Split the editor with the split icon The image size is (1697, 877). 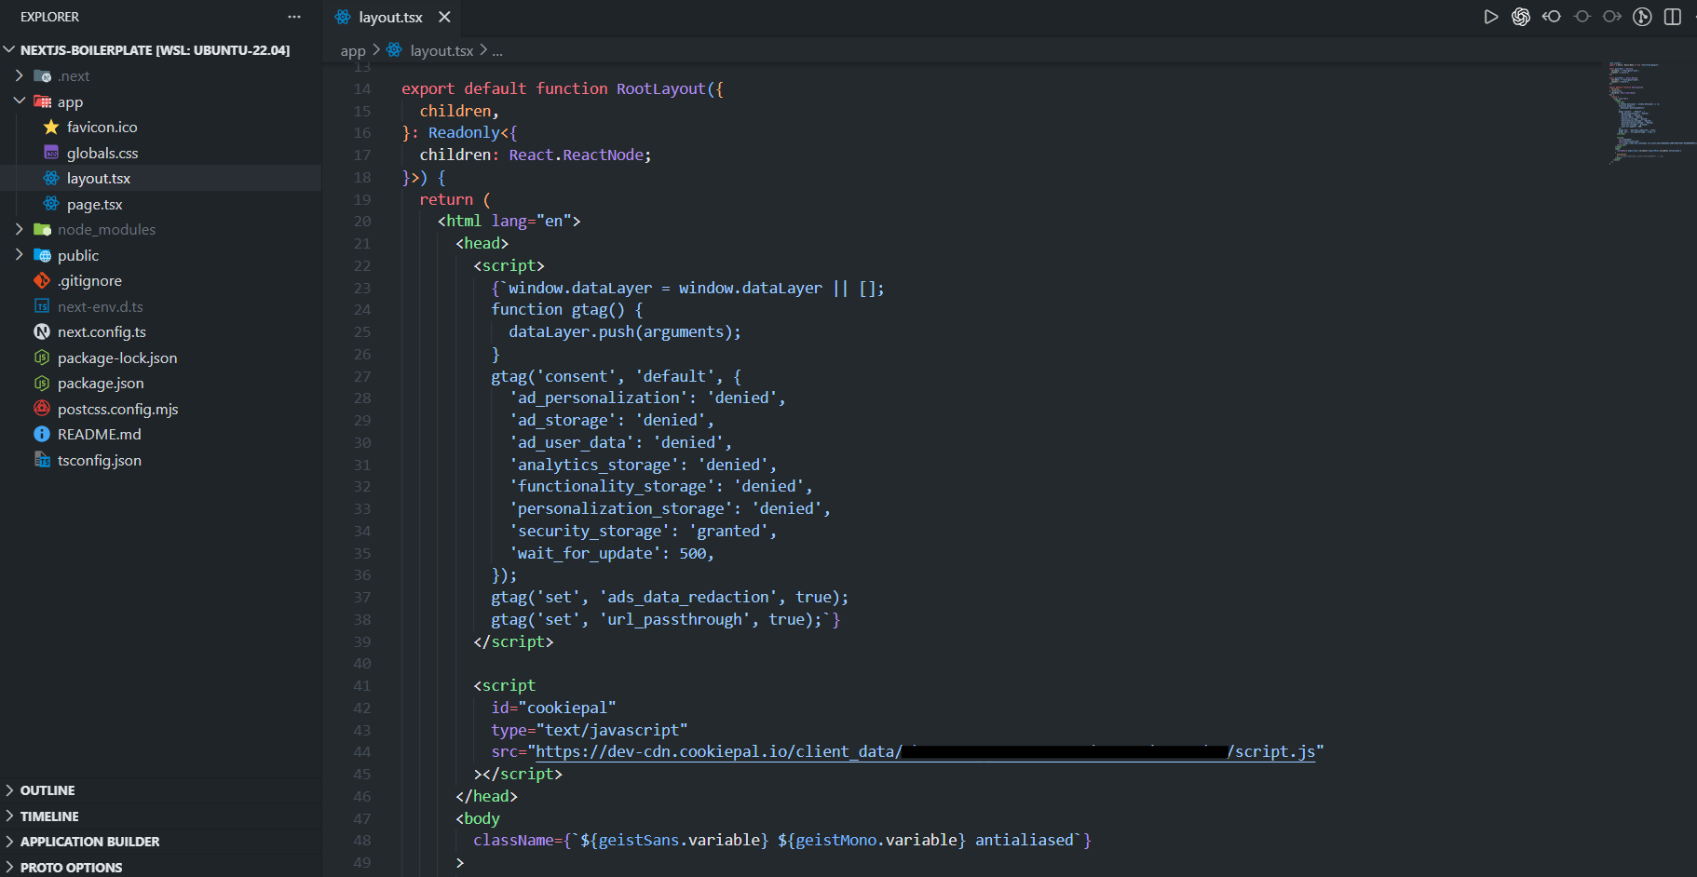coord(1671,16)
